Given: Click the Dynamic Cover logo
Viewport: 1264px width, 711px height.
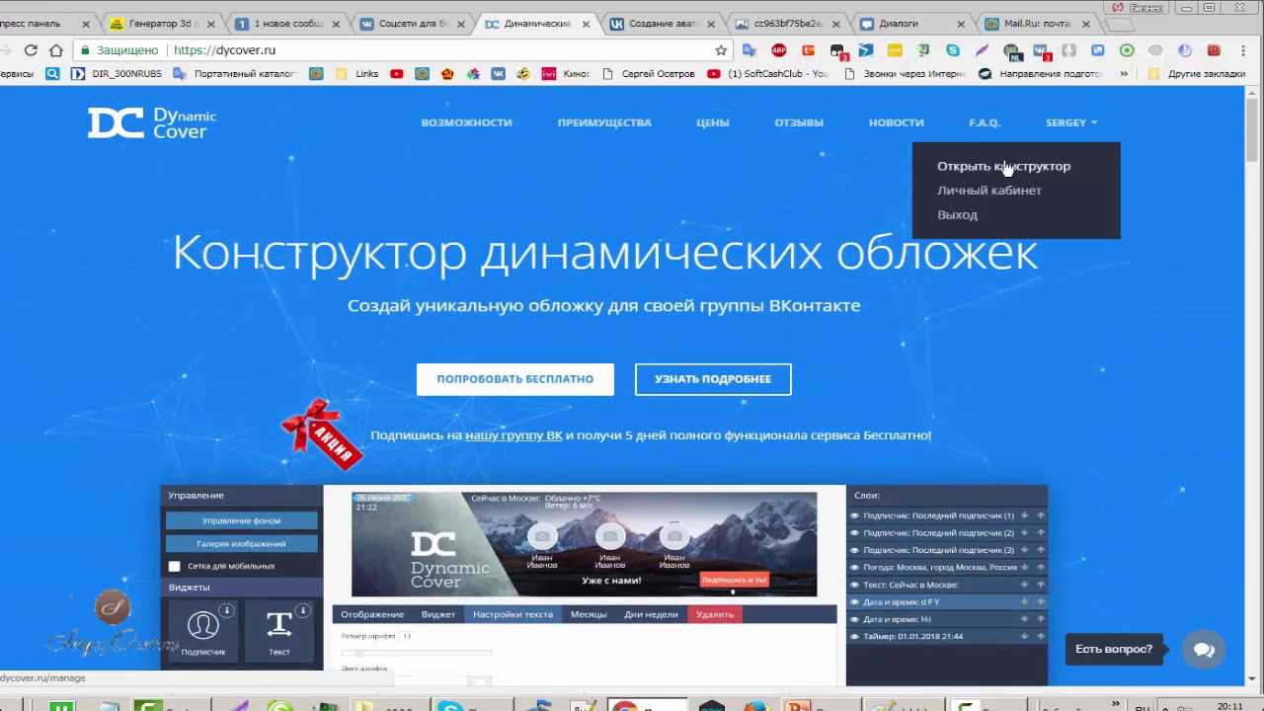Looking at the screenshot, I should (152, 123).
